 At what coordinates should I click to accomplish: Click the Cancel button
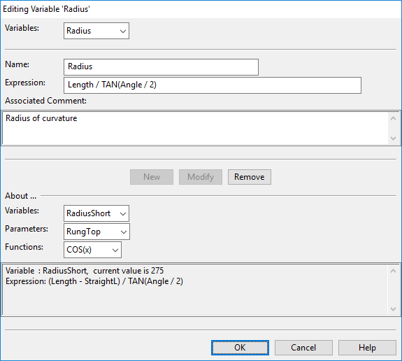tap(303, 348)
